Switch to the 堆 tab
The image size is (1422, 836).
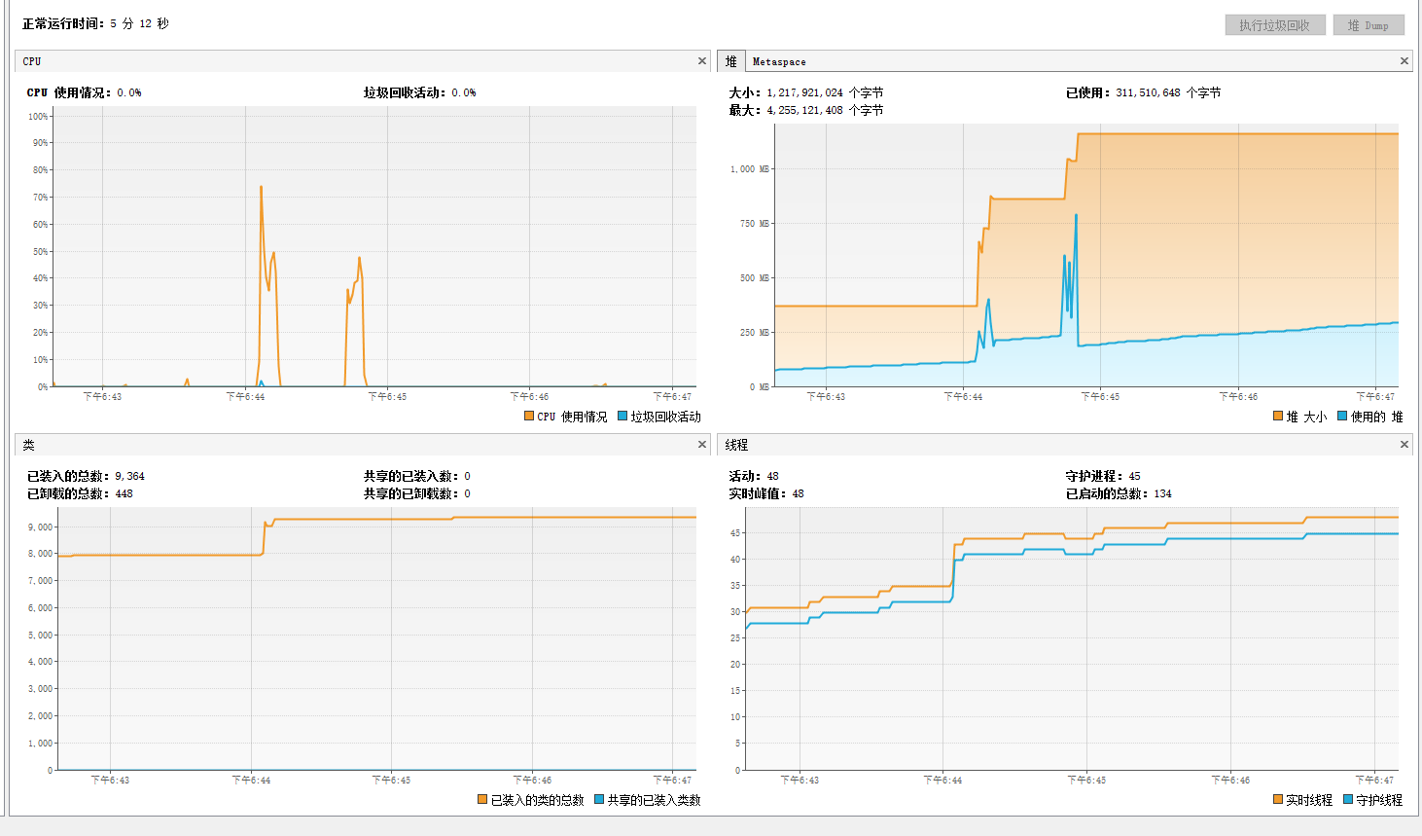coord(731,61)
